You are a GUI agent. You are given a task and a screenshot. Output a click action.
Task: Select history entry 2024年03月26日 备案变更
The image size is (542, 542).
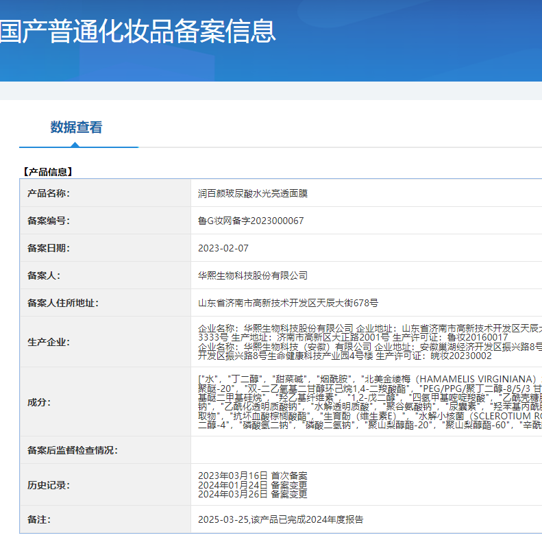point(253,494)
